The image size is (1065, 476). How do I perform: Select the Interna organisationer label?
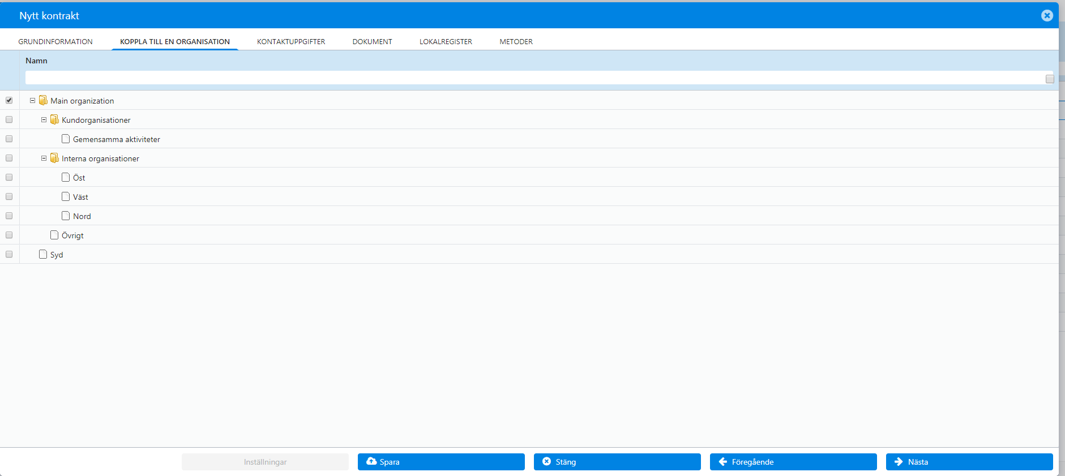pos(100,158)
